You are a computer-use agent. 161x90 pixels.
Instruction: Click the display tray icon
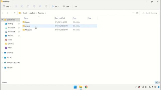[143, 87]
